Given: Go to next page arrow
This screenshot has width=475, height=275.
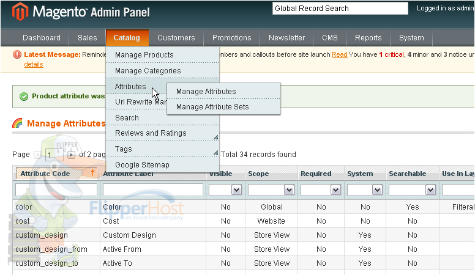Looking at the screenshot, I should pos(71,155).
